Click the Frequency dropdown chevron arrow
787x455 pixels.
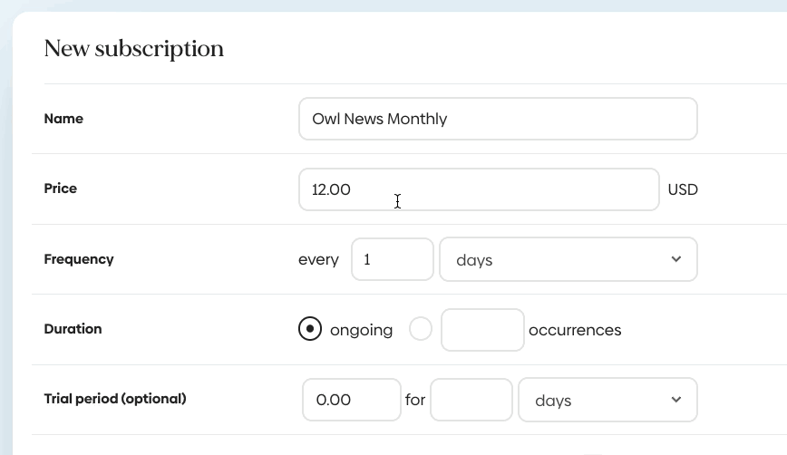676,259
